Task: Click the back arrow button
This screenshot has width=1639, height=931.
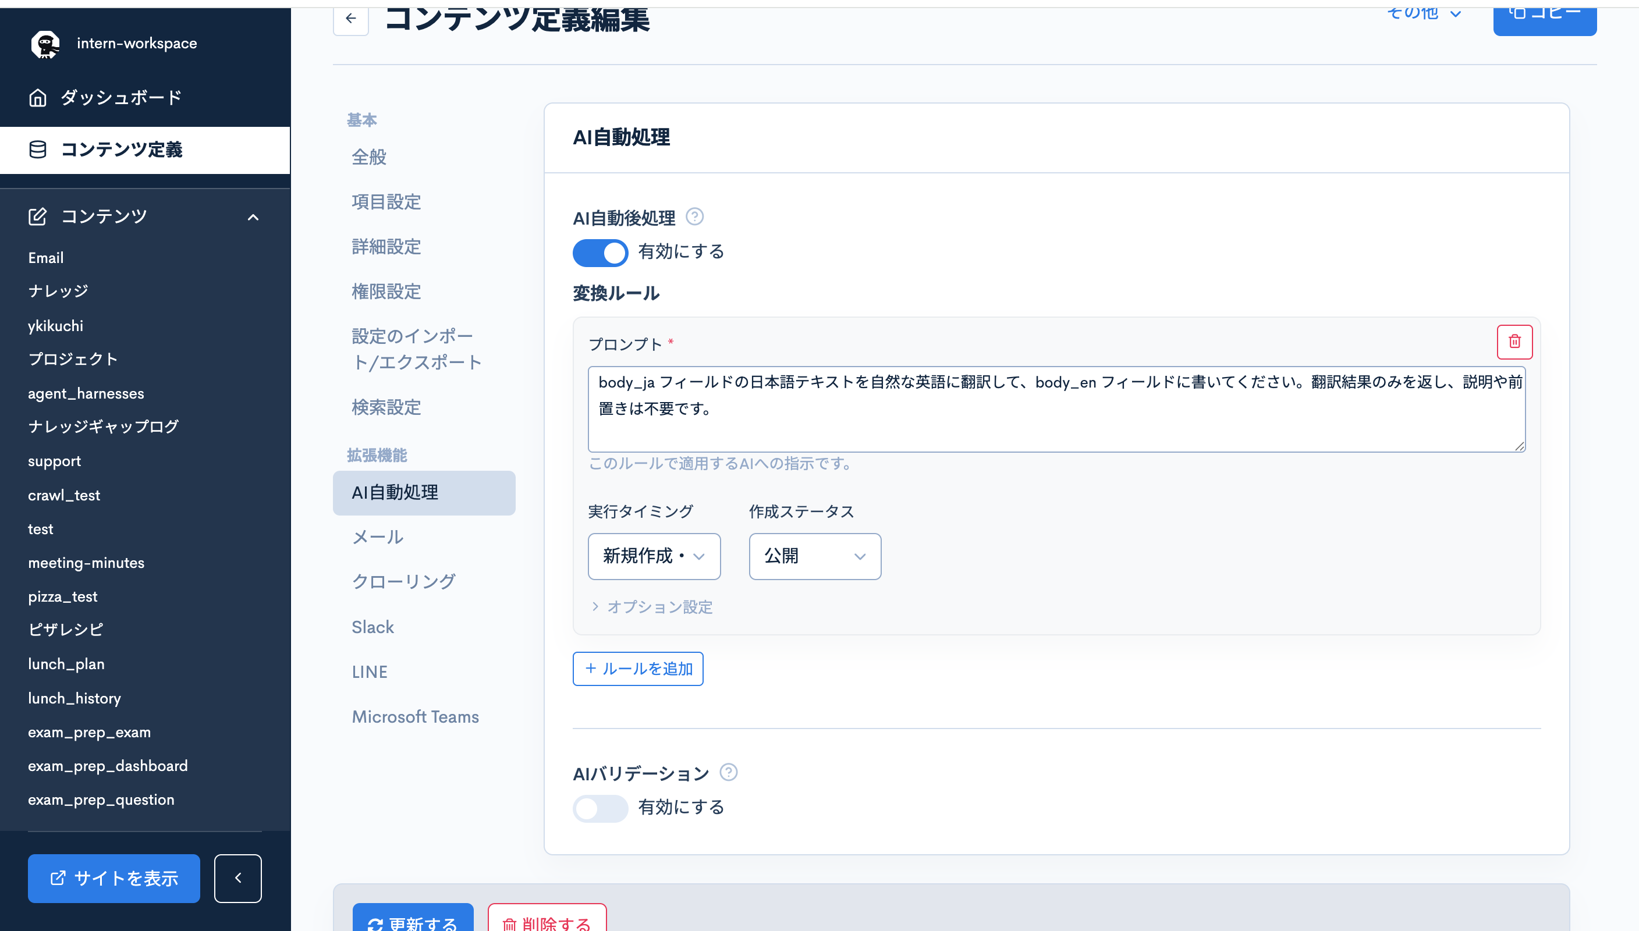Action: (x=350, y=19)
